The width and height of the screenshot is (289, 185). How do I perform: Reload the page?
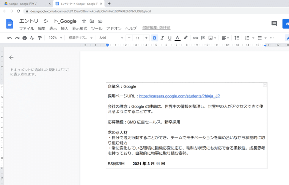19,11
